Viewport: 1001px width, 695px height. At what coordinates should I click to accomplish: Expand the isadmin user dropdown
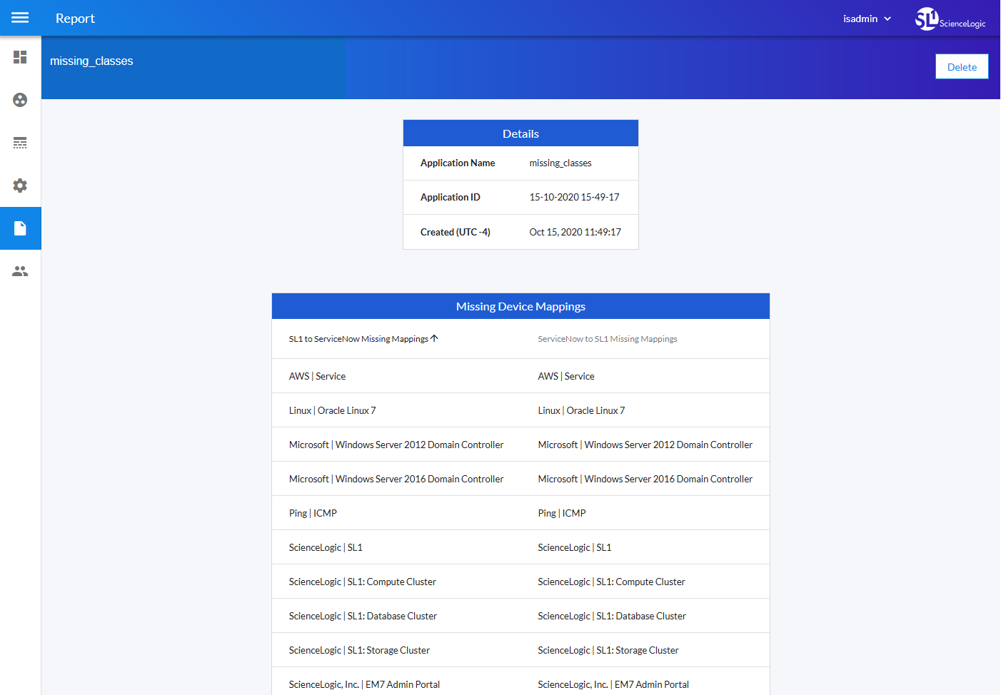point(867,19)
